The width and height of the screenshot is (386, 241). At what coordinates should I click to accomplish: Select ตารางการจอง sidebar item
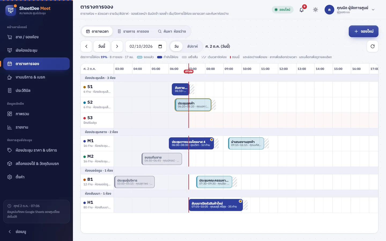click(36, 64)
